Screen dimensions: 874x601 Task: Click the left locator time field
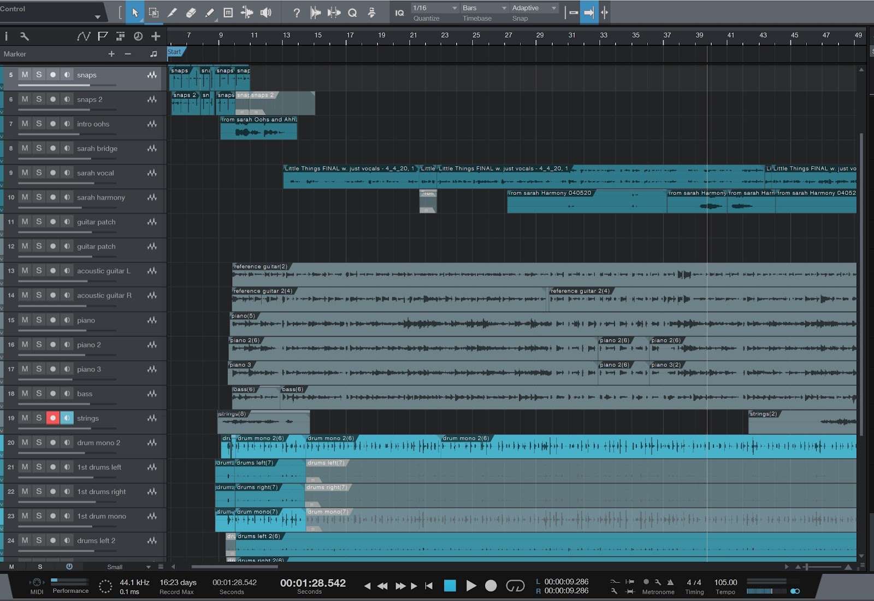pos(566,582)
